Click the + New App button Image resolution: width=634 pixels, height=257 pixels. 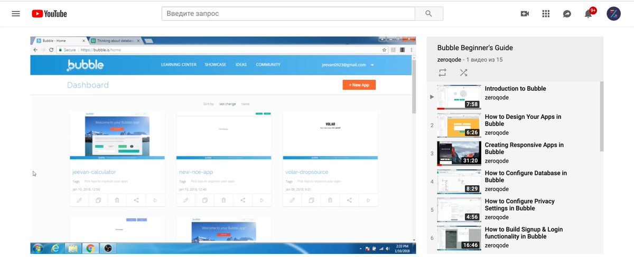click(359, 84)
